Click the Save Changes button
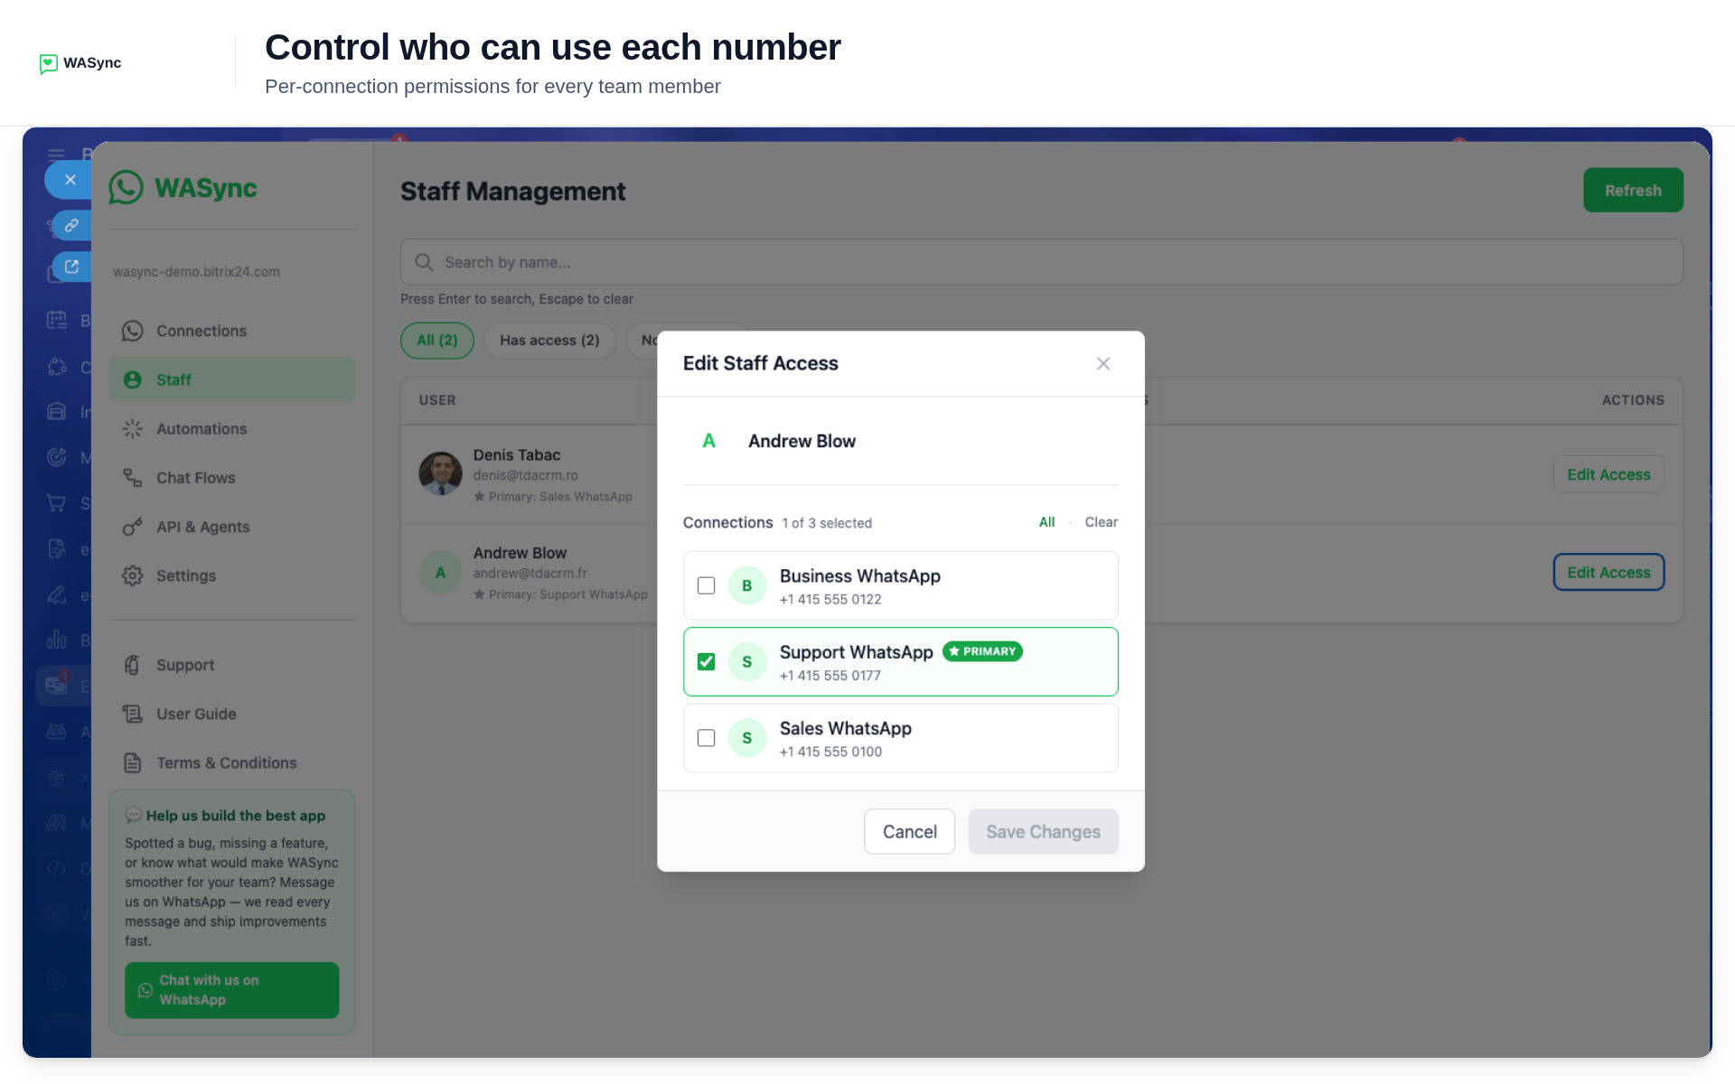The image size is (1735, 1084). (1043, 831)
